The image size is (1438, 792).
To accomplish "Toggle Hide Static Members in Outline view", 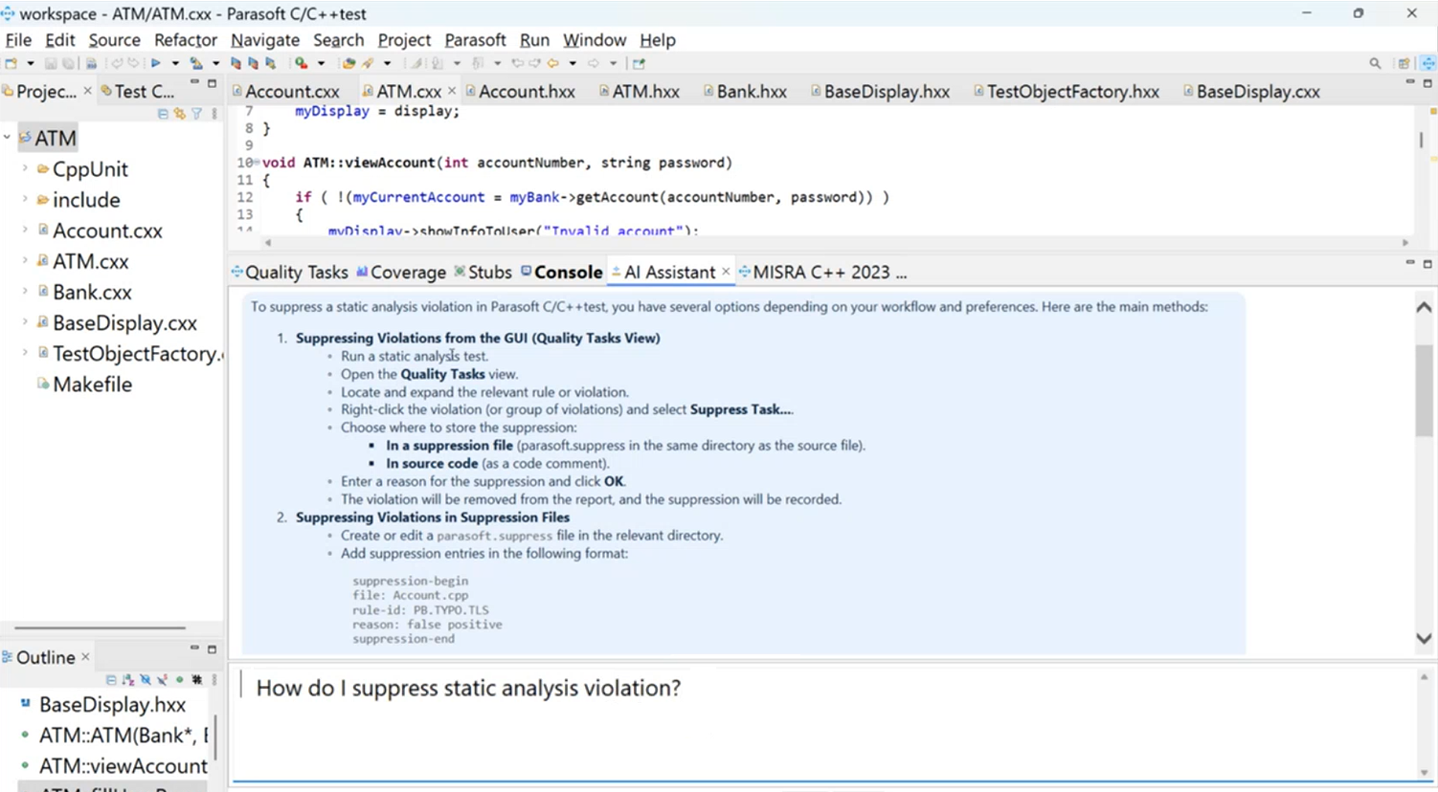I will tap(161, 679).
